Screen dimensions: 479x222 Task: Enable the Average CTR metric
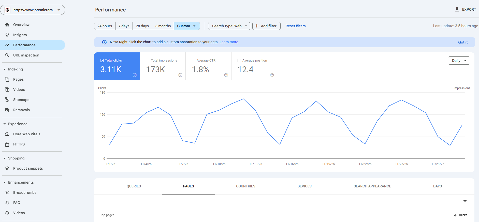coord(193,61)
